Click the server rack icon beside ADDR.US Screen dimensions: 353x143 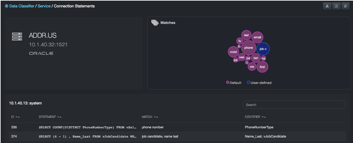tap(17, 37)
